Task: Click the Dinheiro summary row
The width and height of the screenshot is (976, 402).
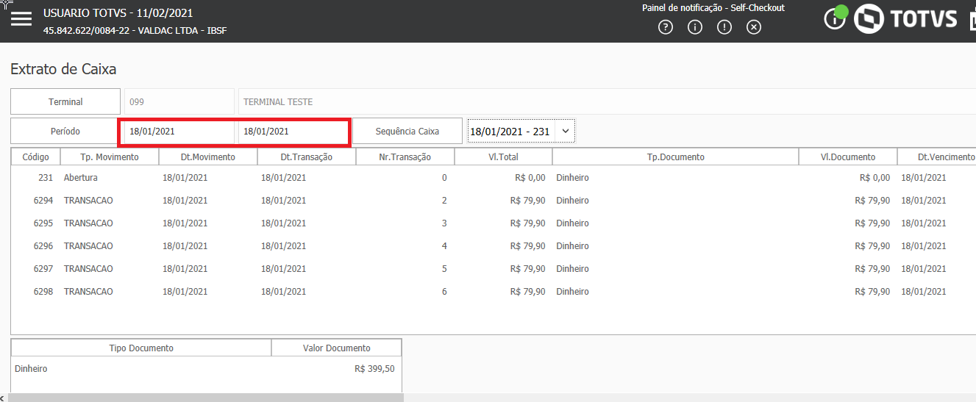Action: (206, 369)
